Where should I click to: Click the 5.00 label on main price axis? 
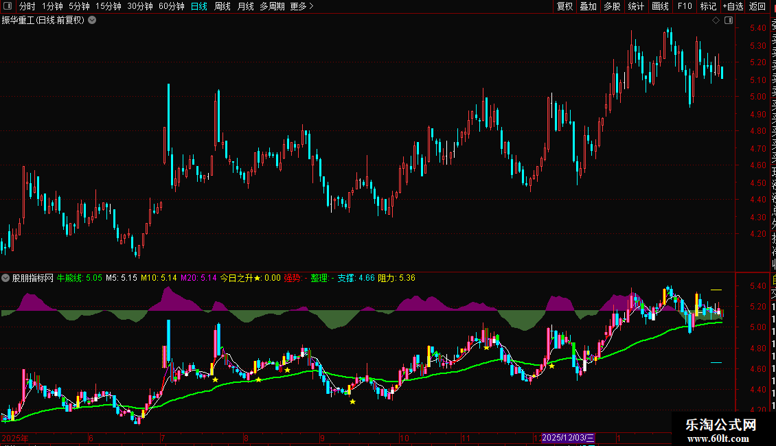click(x=758, y=97)
